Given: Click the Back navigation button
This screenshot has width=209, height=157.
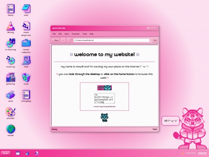Looking at the screenshot, I should (55, 40).
